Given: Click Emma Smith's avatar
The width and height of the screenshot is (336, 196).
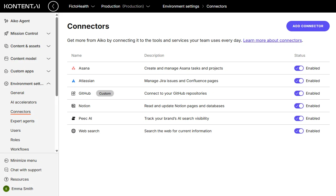Looking at the screenshot, I should pyautogui.click(x=6, y=189).
